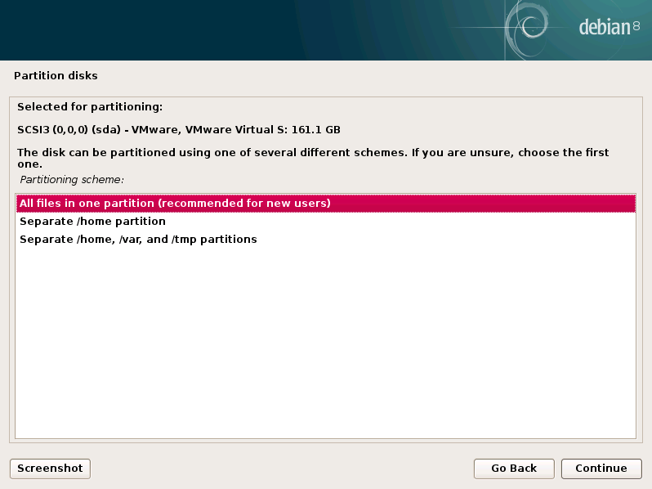Click the SCSI3 sda disk description text
This screenshot has width=652, height=489.
(179, 130)
